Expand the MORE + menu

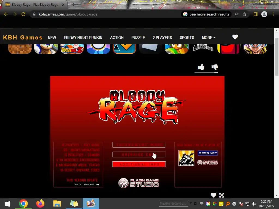click(x=208, y=38)
